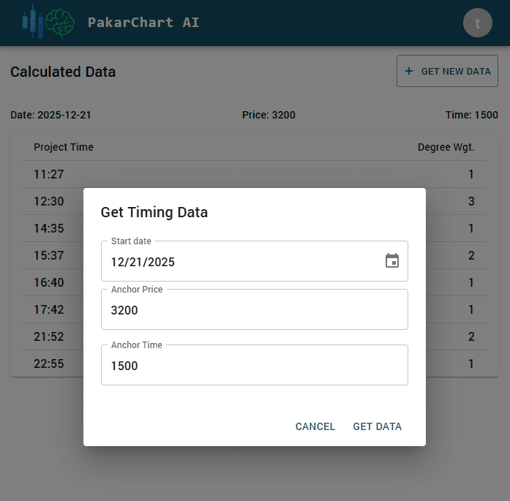Image resolution: width=510 pixels, height=501 pixels.
Task: Click the Project Time column header
Action: coord(64,147)
